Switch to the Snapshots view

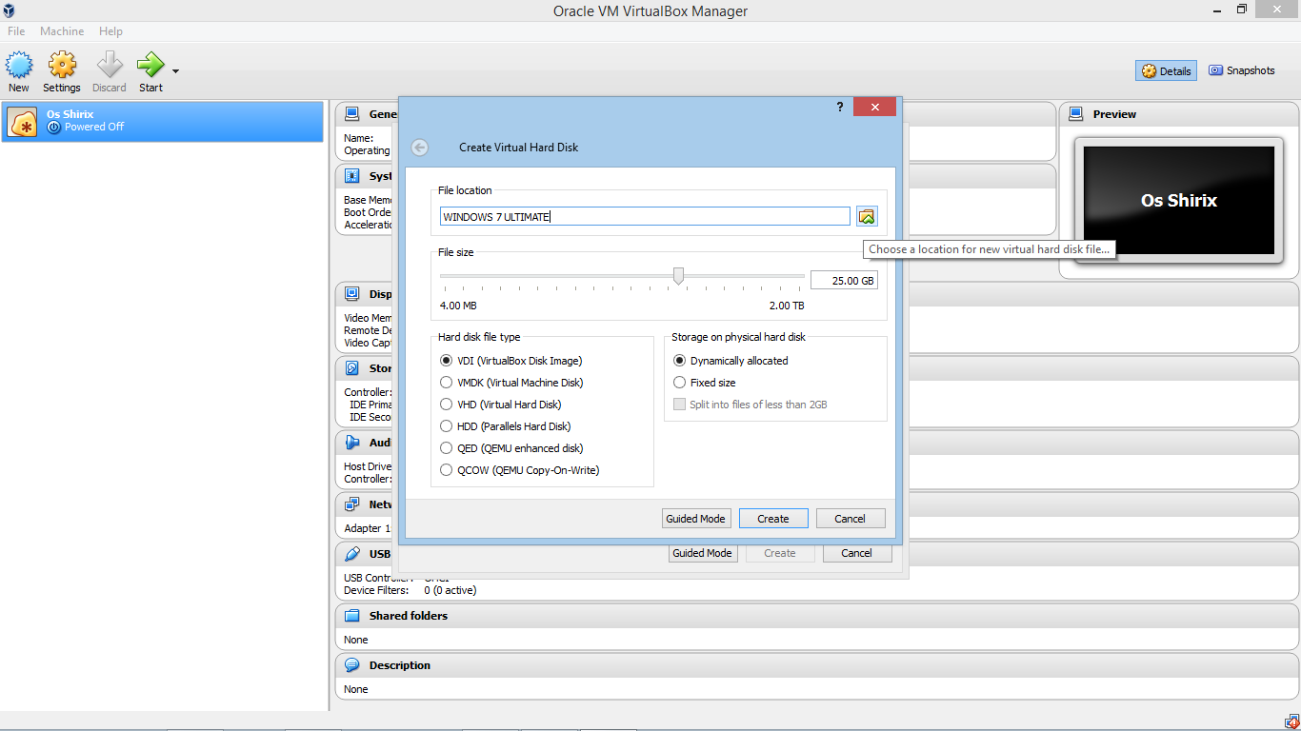click(x=1242, y=70)
